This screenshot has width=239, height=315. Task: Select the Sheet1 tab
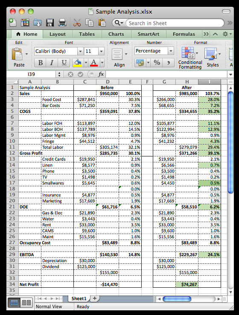(x=79, y=298)
